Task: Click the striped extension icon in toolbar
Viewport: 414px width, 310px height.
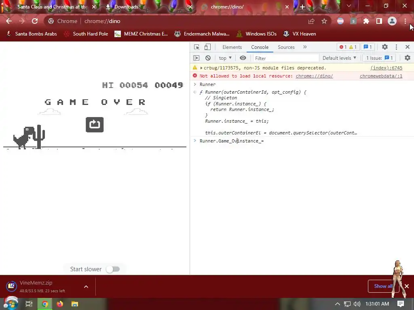Action: (x=340, y=21)
